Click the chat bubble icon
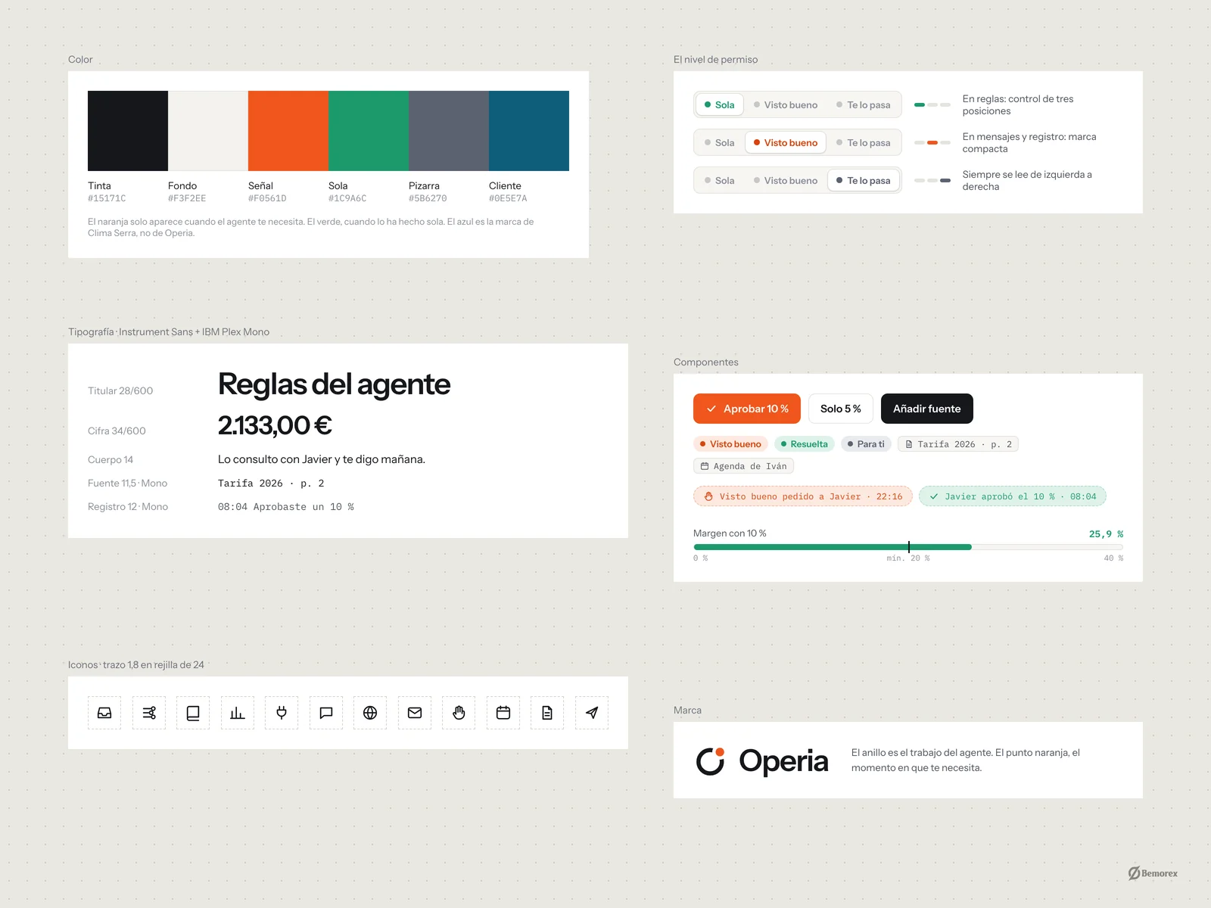 click(x=326, y=713)
